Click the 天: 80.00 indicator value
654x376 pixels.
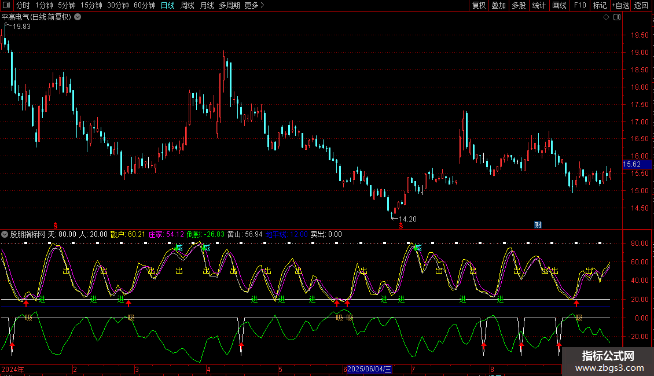[x=62, y=234]
